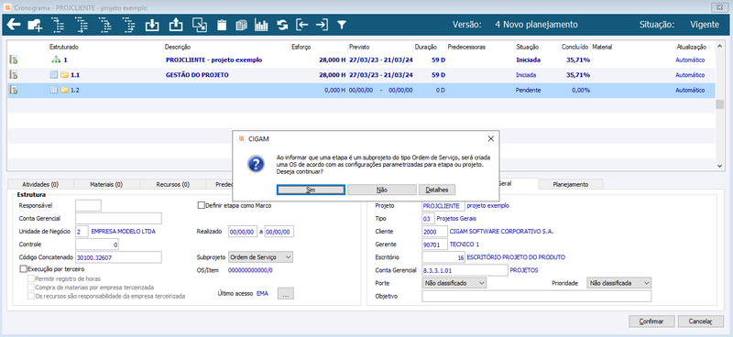Click the clipboard paste toolbar icon
The height and width of the screenshot is (337, 733).
pos(222,26)
